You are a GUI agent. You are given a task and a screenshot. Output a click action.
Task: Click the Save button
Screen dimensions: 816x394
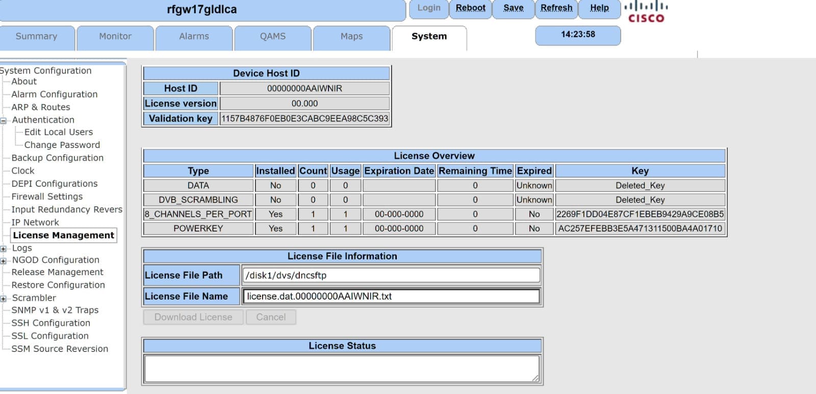pos(513,8)
